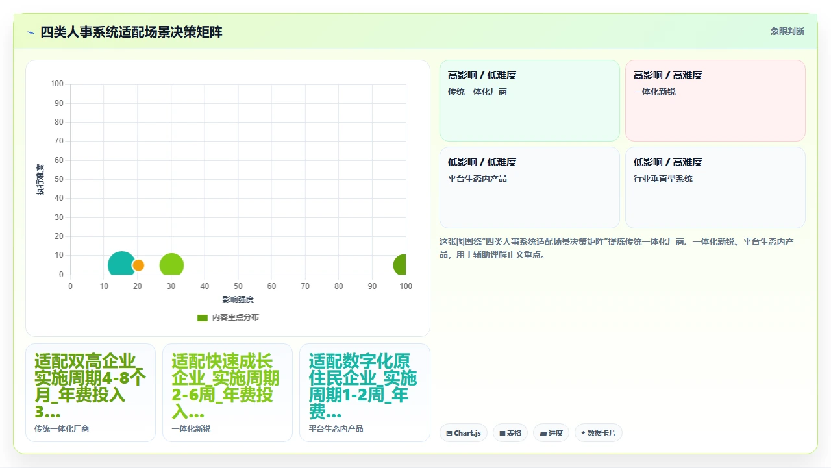Screen dimensions: 831x468
Task: Click the 执行难度 axis title
Action: click(40, 180)
